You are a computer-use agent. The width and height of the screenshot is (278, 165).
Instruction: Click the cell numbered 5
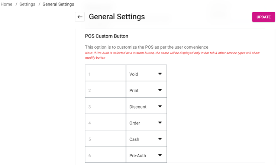point(106,139)
